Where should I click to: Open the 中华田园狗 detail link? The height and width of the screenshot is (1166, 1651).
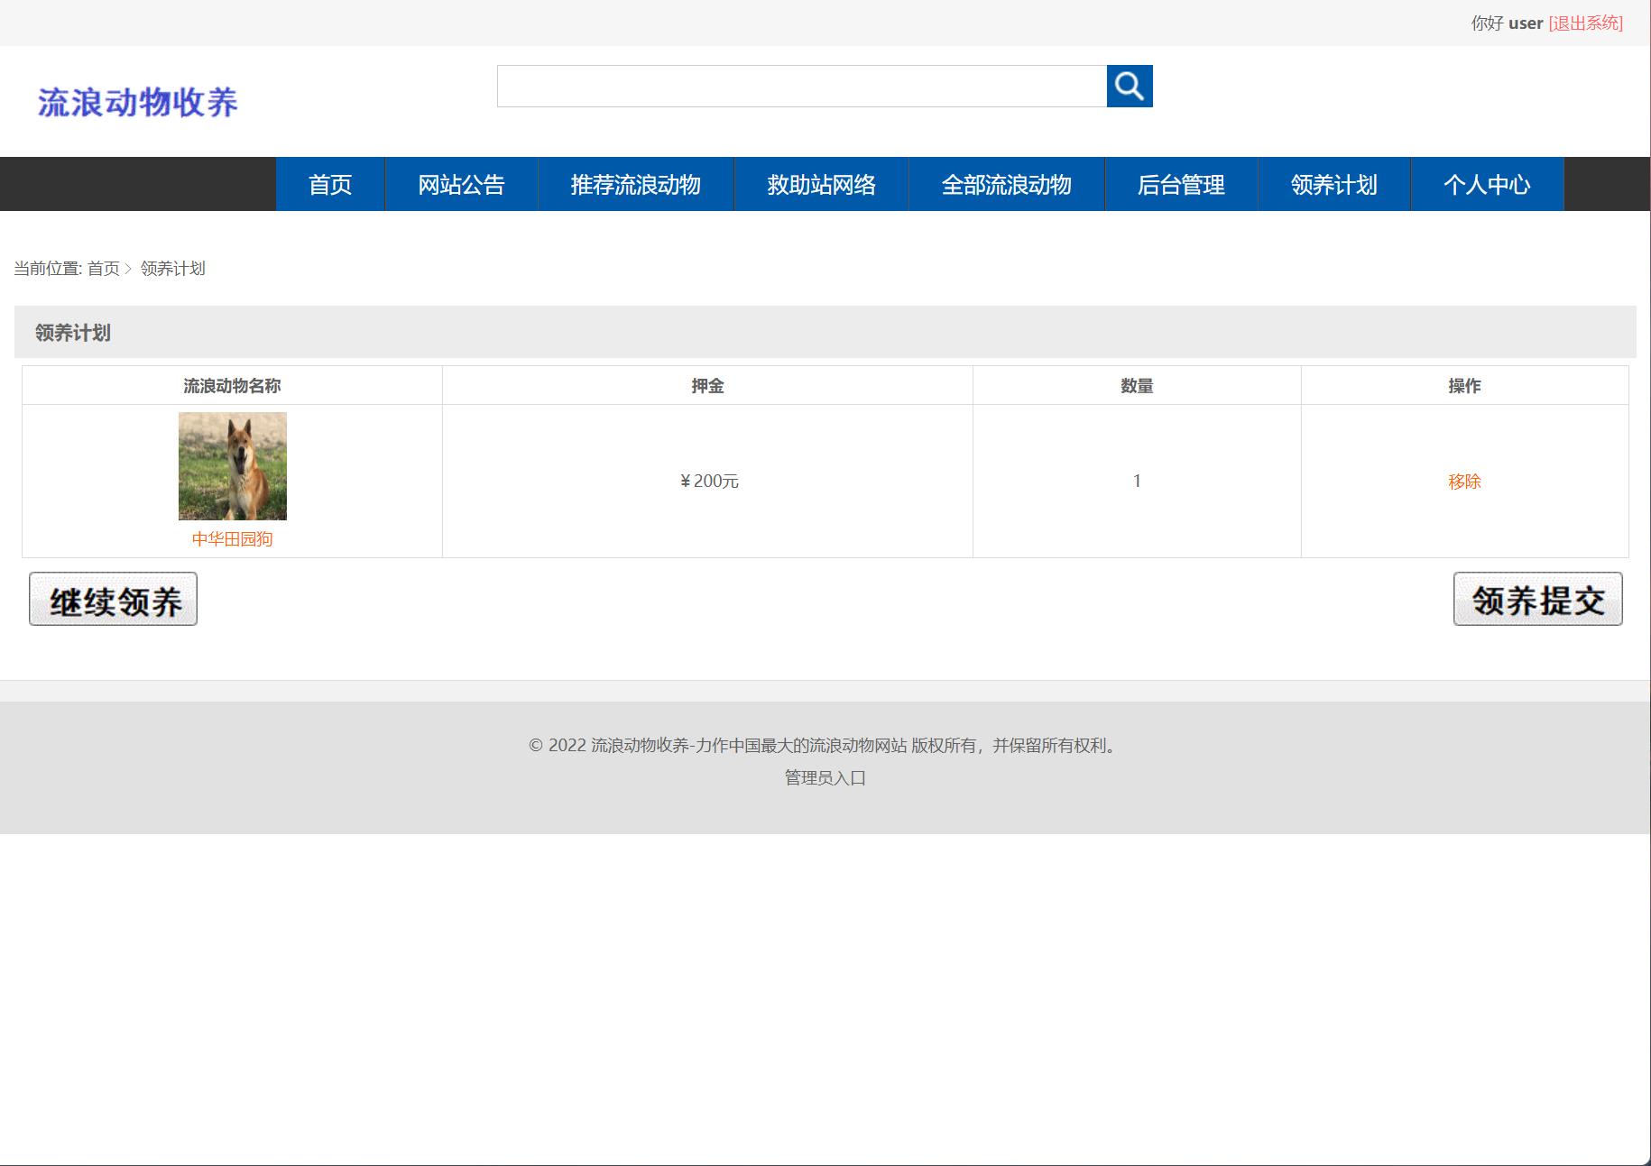[233, 538]
